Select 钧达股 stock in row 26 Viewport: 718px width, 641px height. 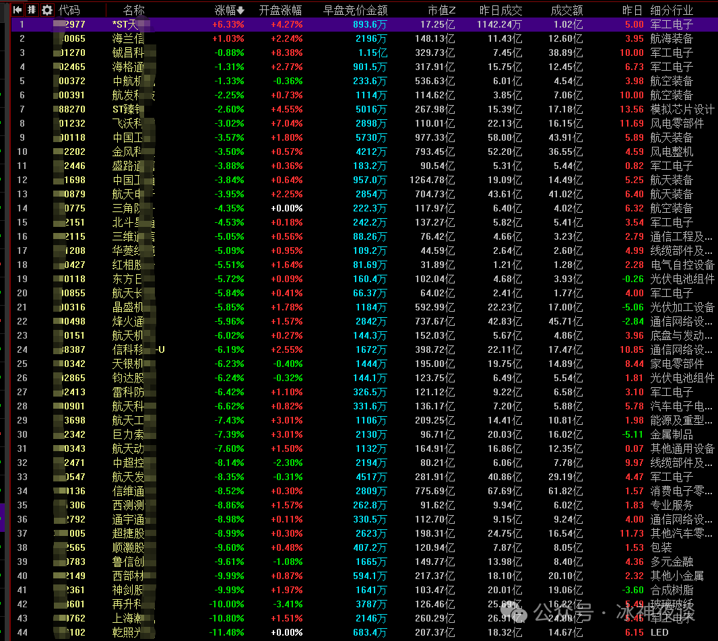click(128, 378)
